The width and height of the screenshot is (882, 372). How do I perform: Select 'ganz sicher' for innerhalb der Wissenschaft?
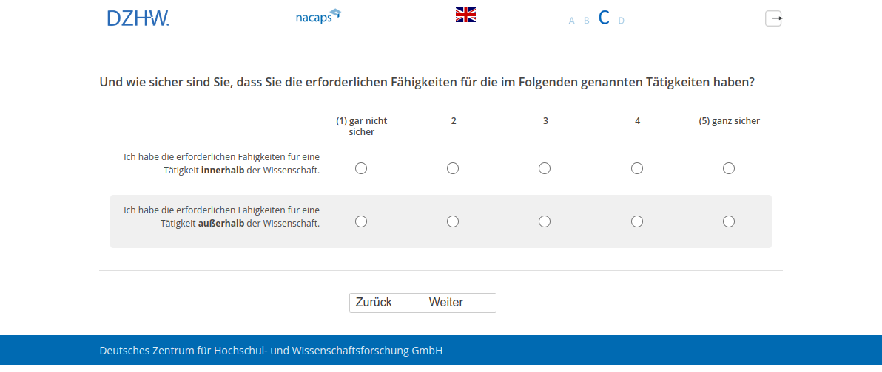[x=729, y=168]
